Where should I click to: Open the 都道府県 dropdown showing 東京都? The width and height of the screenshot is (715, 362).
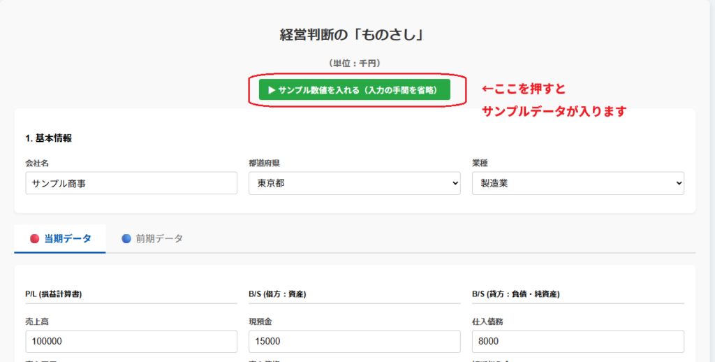354,184
